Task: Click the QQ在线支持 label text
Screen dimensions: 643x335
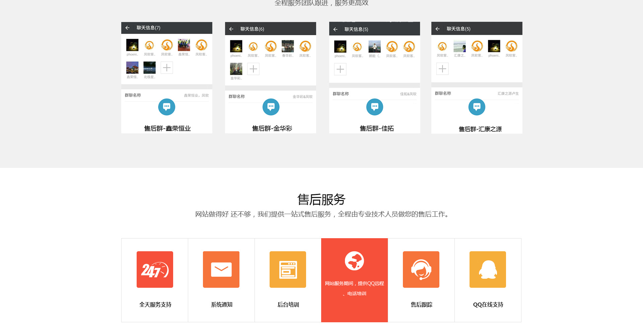Action: click(x=488, y=305)
